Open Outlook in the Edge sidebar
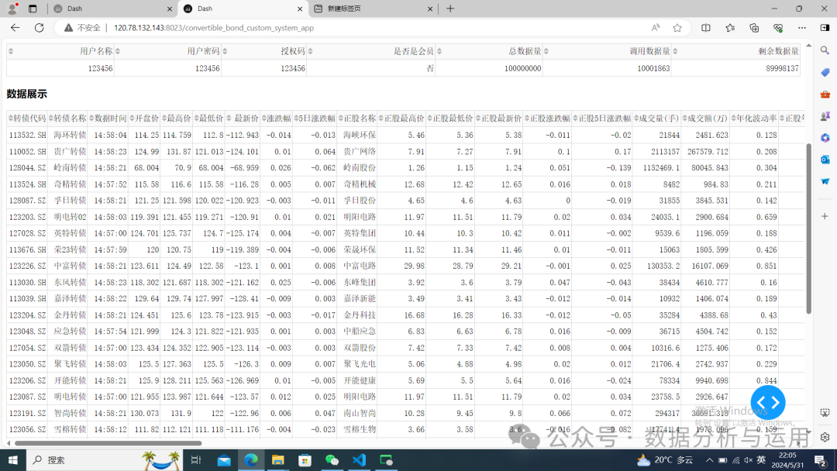 pos(825,160)
